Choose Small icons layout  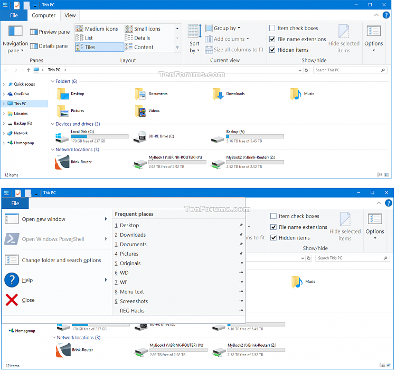pyautogui.click(x=143, y=29)
